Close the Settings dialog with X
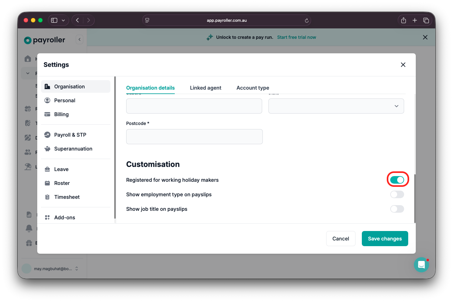Screen dimensions: 453x302 (x=403, y=65)
